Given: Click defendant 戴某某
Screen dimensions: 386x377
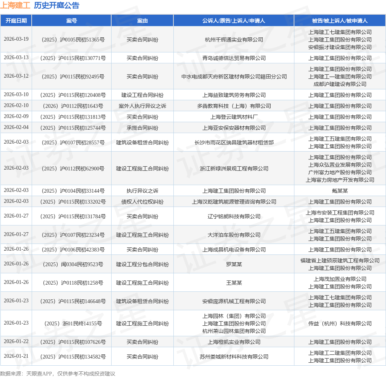Looking at the screenshot, I should point(340,191).
